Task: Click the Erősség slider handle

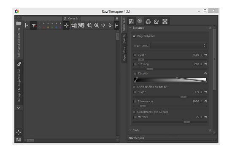Action: coord(150,69)
